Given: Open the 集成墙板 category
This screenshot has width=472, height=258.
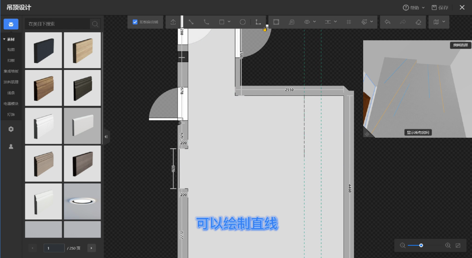Looking at the screenshot, I should 11,71.
